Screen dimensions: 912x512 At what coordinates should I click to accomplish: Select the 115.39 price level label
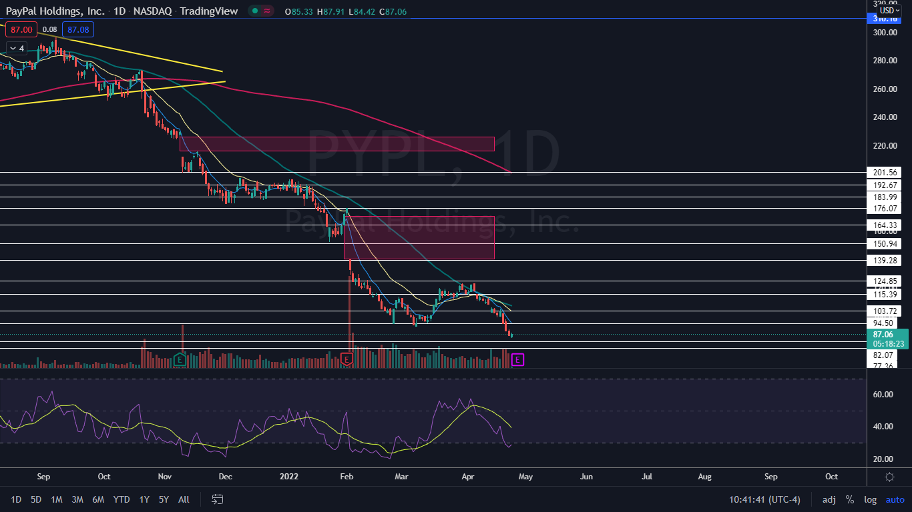(885, 294)
